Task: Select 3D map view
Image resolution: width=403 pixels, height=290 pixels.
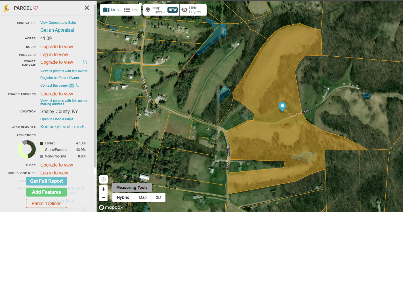Action: coord(158,197)
